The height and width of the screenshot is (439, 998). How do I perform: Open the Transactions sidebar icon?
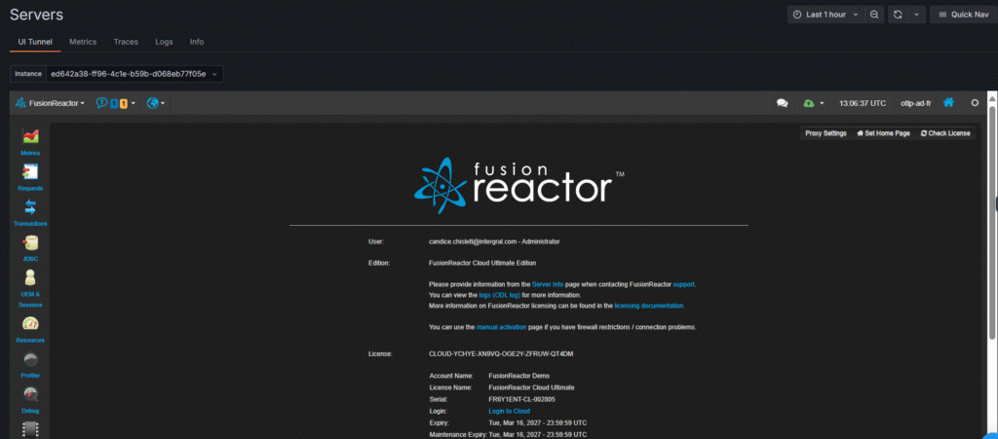point(29,209)
